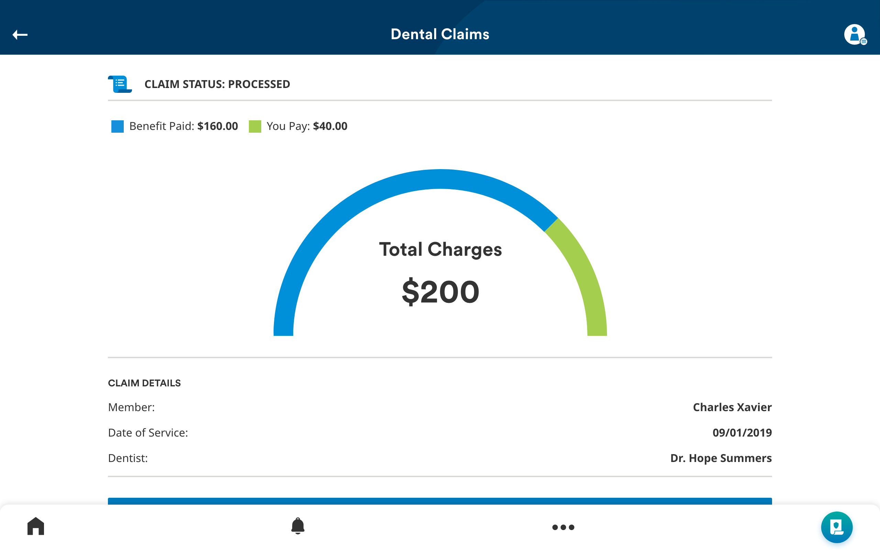Click the Dental Claims title
Screen dimensions: 880x550
coord(440,34)
